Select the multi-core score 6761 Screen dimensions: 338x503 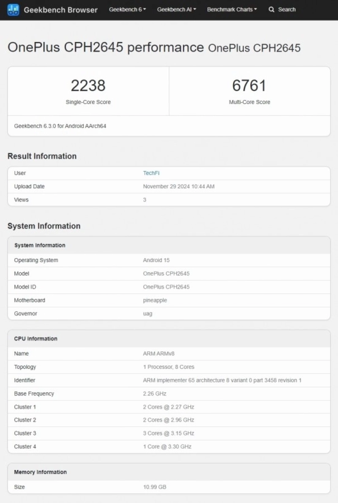click(x=249, y=86)
